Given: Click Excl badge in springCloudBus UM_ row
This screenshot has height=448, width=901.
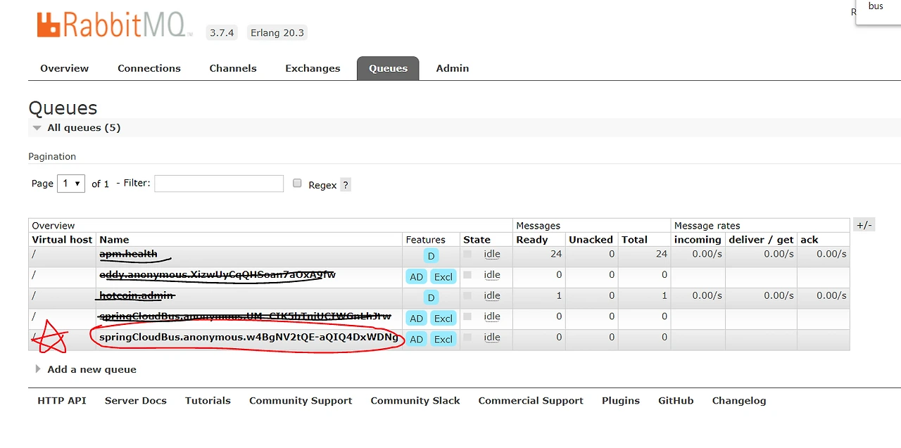Looking at the screenshot, I should click(x=443, y=319).
